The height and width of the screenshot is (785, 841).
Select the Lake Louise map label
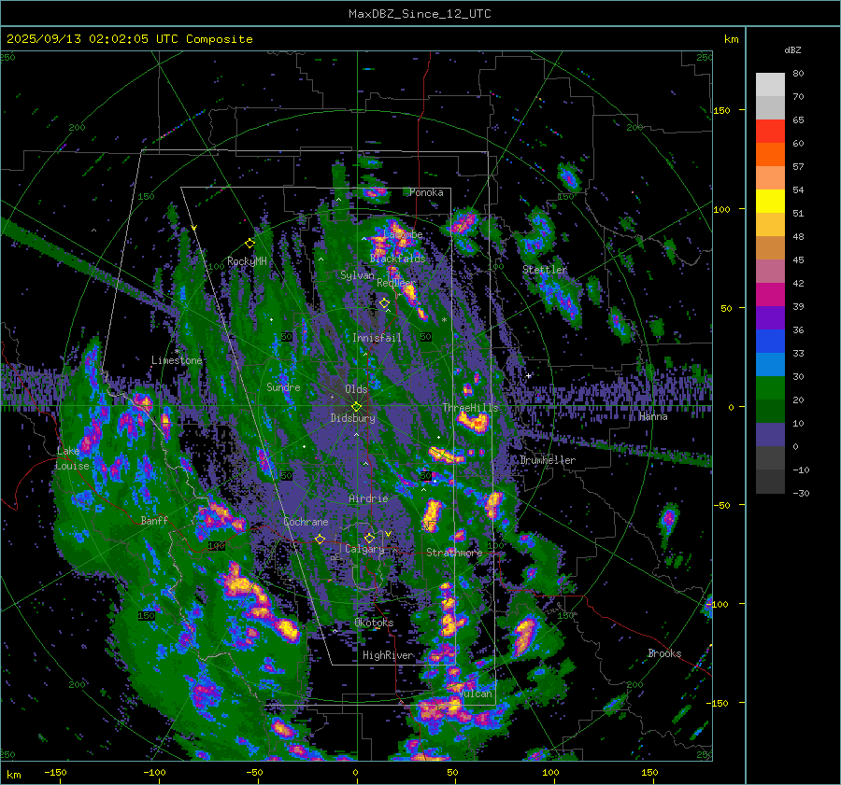coord(72,458)
